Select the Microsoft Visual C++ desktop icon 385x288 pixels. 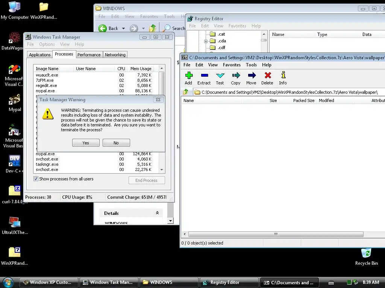pos(14,75)
